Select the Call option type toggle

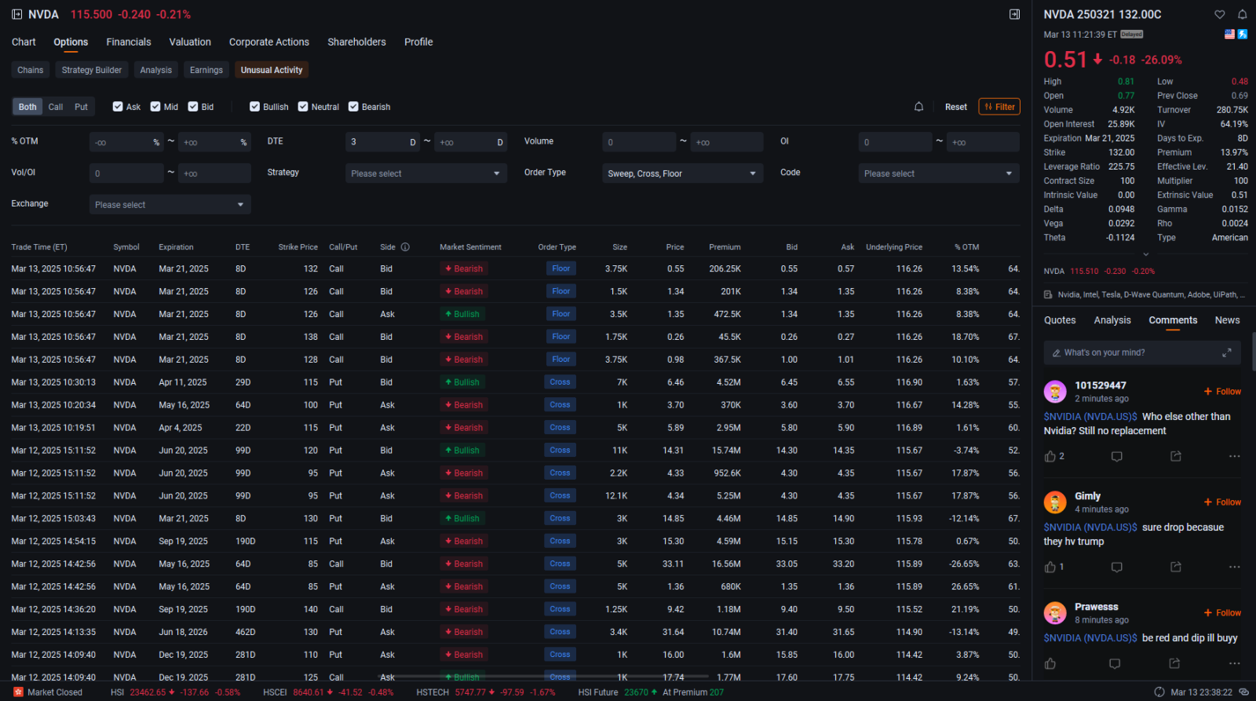(56, 107)
